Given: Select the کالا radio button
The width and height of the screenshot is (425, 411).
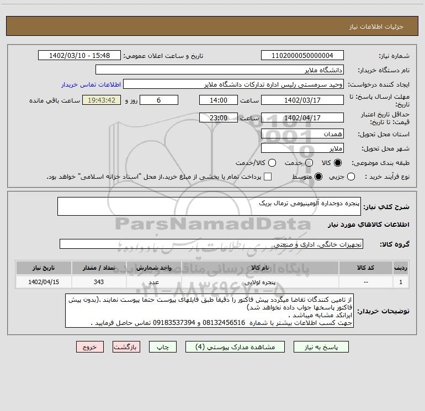Looking at the screenshot, I should pos(338,163).
